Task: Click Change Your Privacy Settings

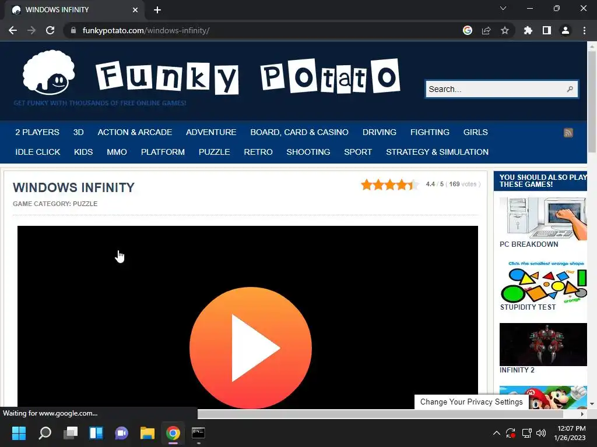Action: [471, 402]
